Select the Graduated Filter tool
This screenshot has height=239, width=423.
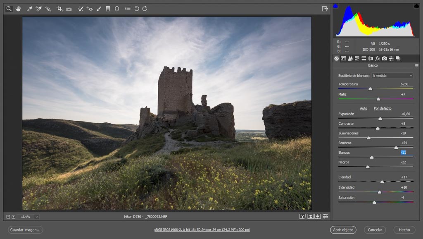108,9
